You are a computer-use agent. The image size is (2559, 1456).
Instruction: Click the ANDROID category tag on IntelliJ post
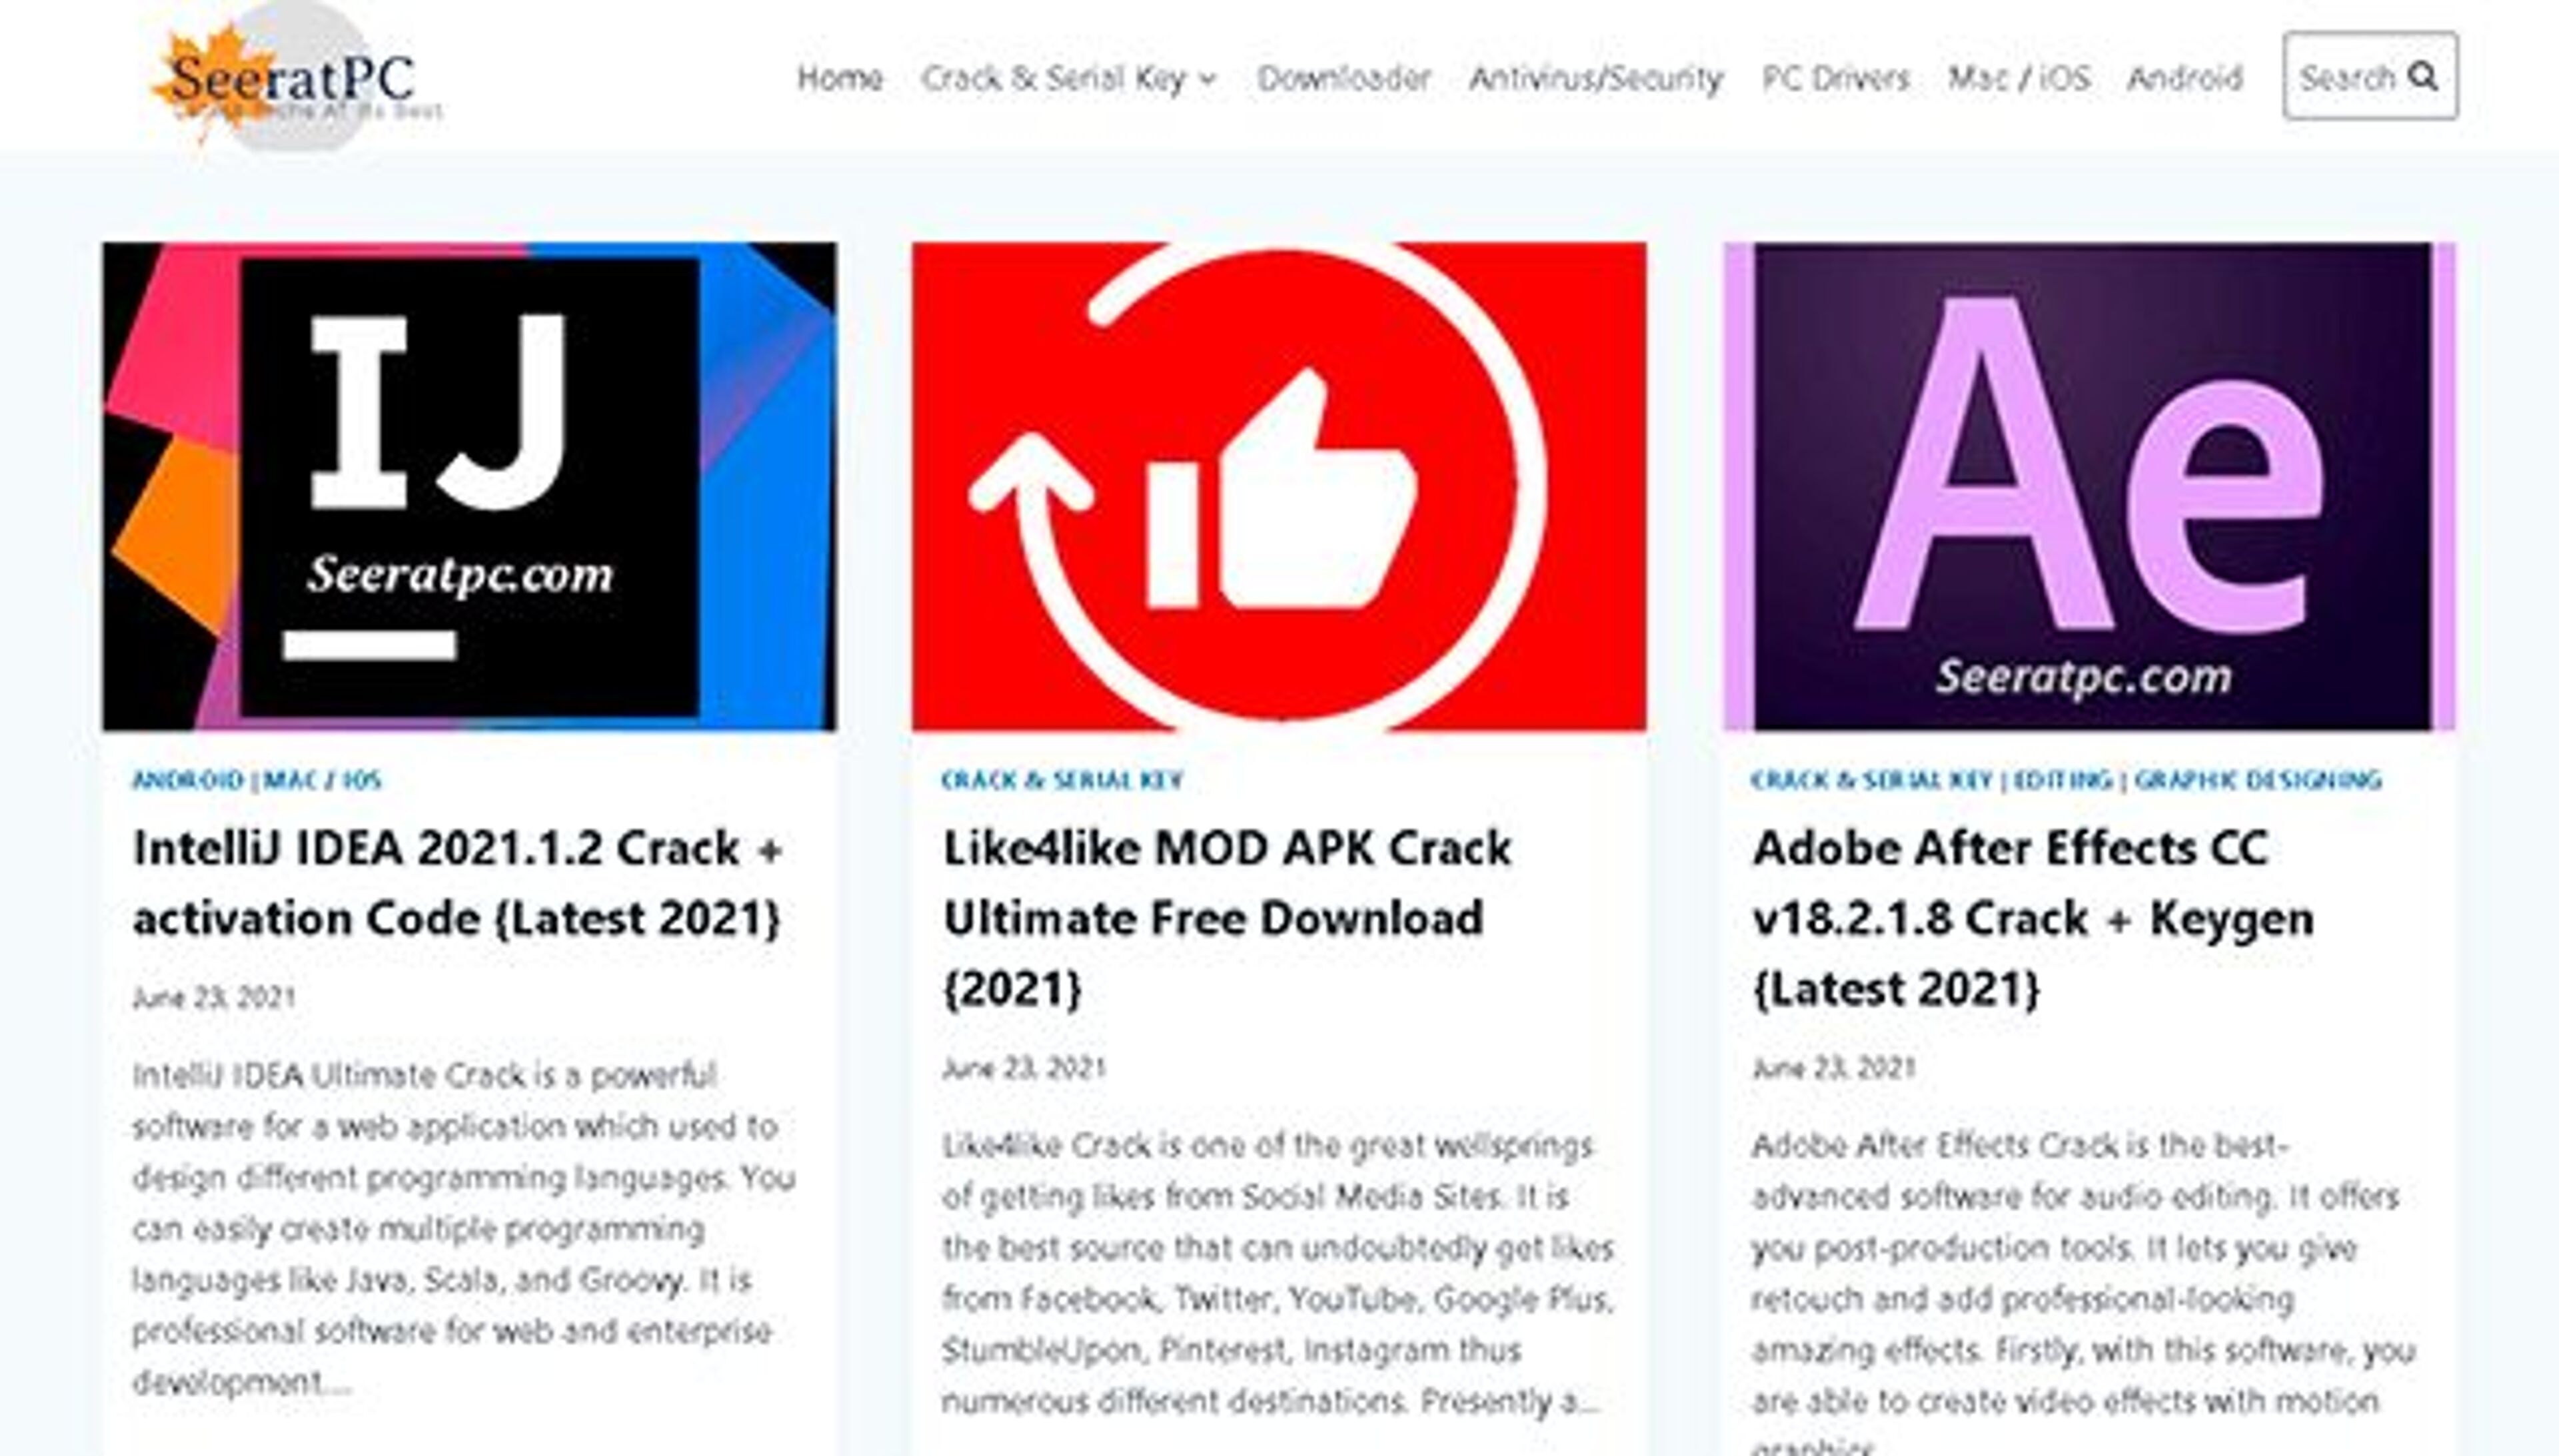[188, 780]
